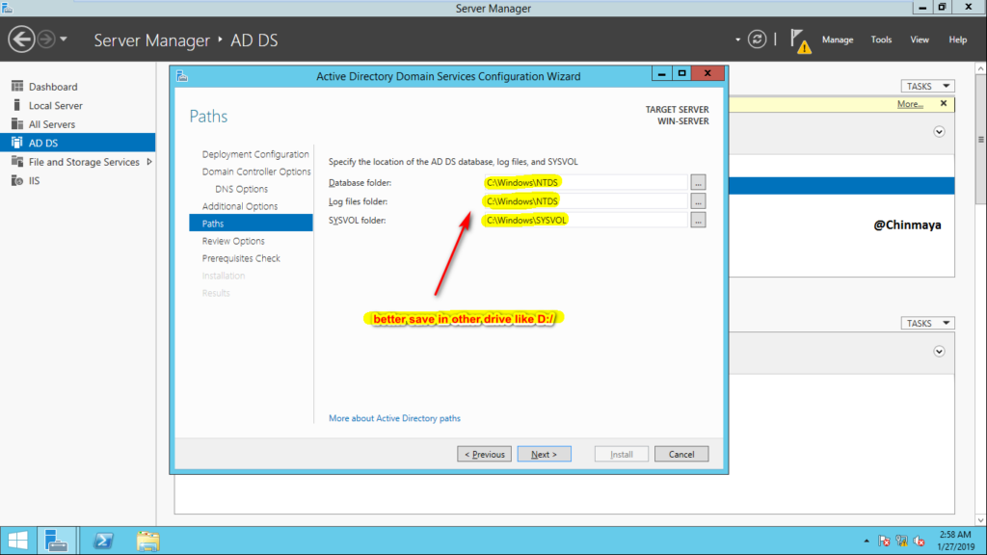Click the wizard title bar icon
The width and height of the screenshot is (987, 555).
182,76
